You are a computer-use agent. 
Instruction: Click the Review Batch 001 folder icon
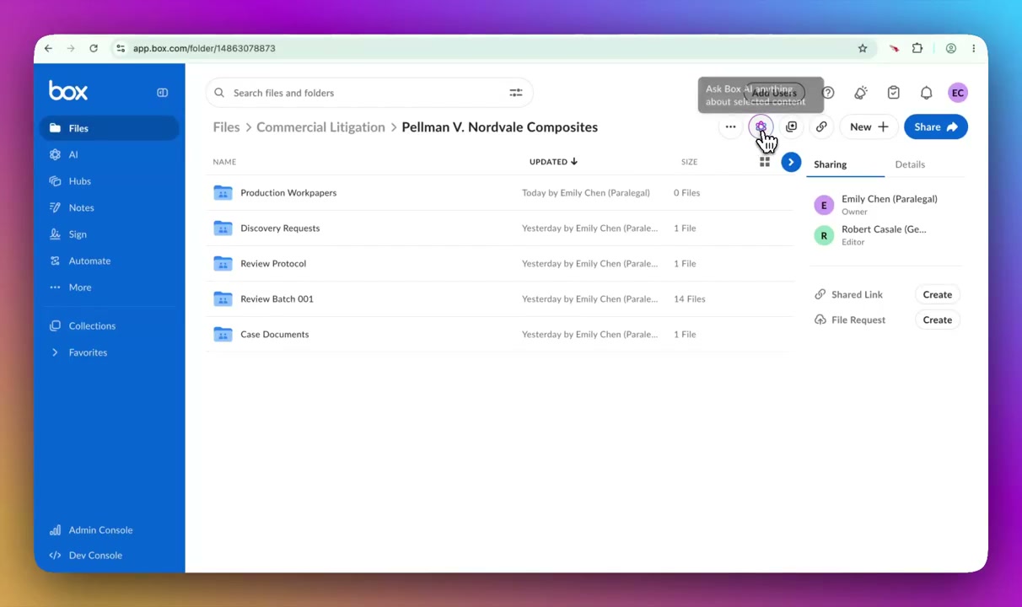[223, 299]
